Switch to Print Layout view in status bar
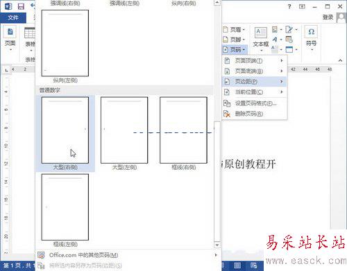This screenshot has height=271, width=347. tap(237, 265)
